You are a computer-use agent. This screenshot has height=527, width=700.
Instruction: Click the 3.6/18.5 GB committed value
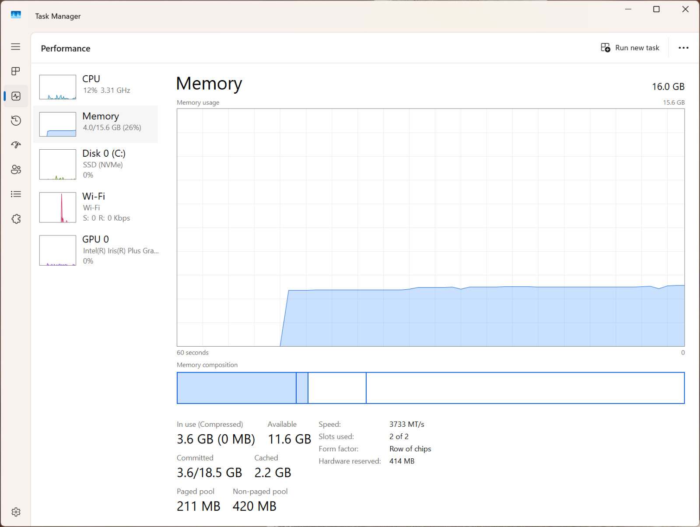[x=209, y=473]
